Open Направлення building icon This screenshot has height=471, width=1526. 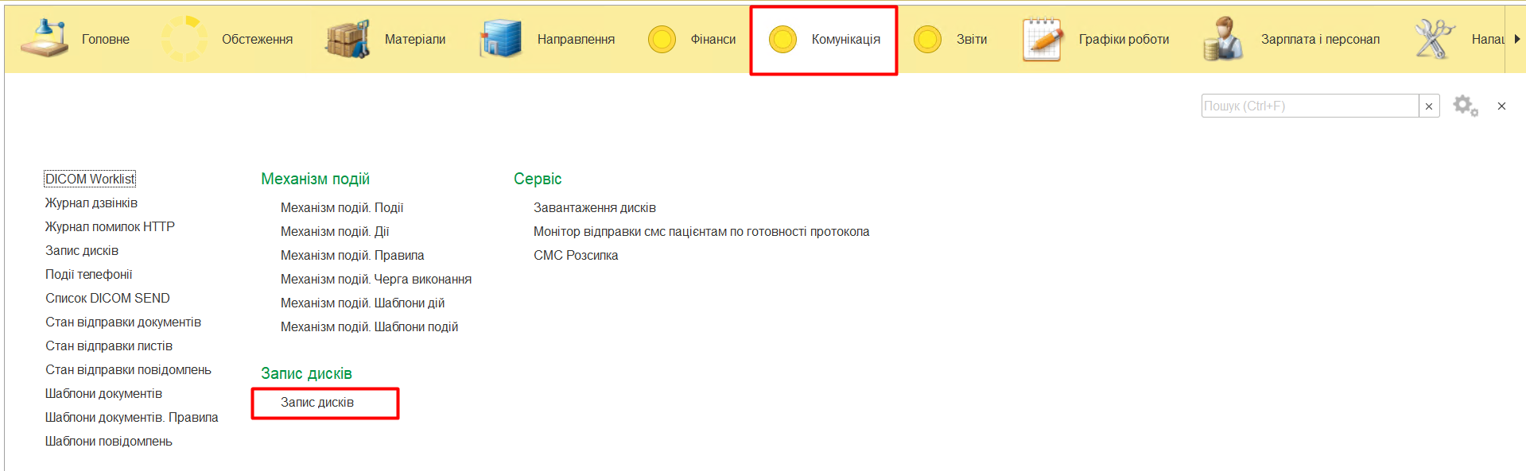tap(500, 39)
